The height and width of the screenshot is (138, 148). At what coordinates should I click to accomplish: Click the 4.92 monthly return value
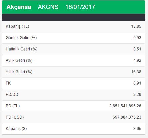[137, 60]
